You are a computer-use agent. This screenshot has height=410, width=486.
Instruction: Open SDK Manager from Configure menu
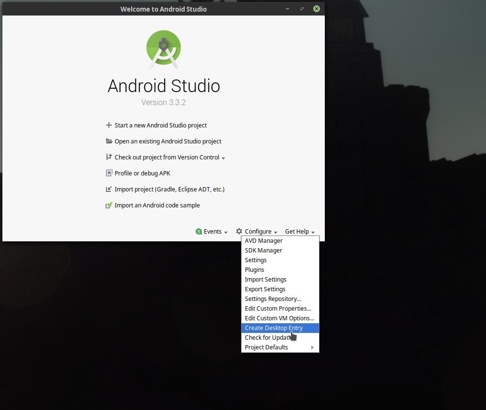[263, 251]
